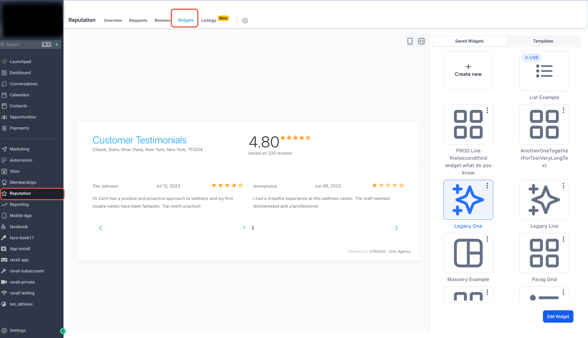The width and height of the screenshot is (588, 338).
Task: Click Create new widget card
Action: pos(468,70)
